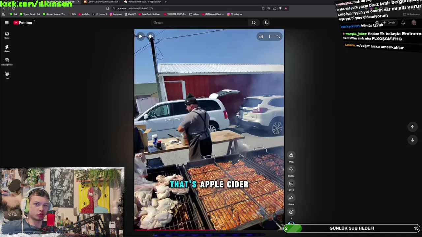422x237 pixels.
Task: Open the Create button
Action: pos(389,23)
